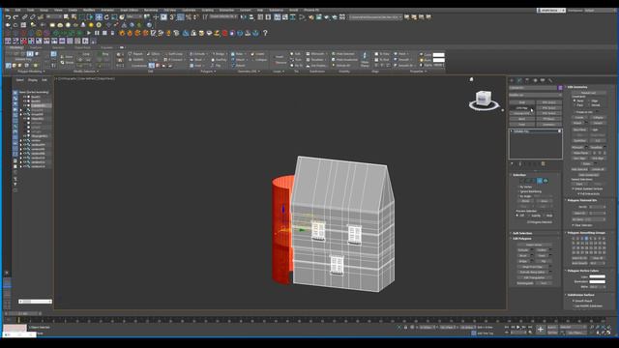Expand the Polygon Modeling ribbon panel
619x348 pixels.
pos(31,72)
